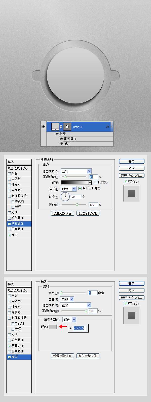Click the angle field showing 90
Image resolution: width=151 pixels, height=402 pixels.
click(76, 197)
